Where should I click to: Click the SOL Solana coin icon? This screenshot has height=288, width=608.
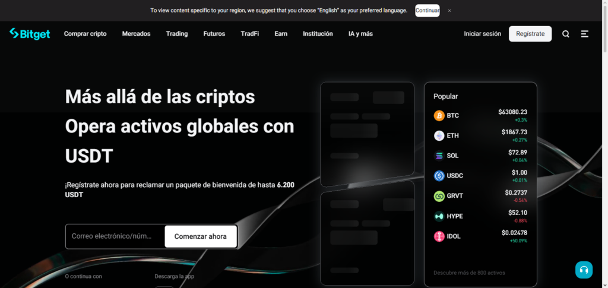click(x=439, y=156)
